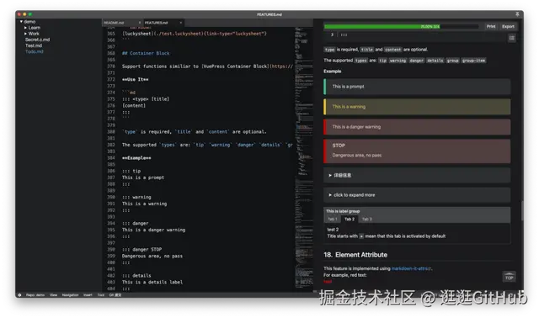Click editor line '::: <type> [title]'
The width and height of the screenshot is (539, 318).
pos(146,99)
